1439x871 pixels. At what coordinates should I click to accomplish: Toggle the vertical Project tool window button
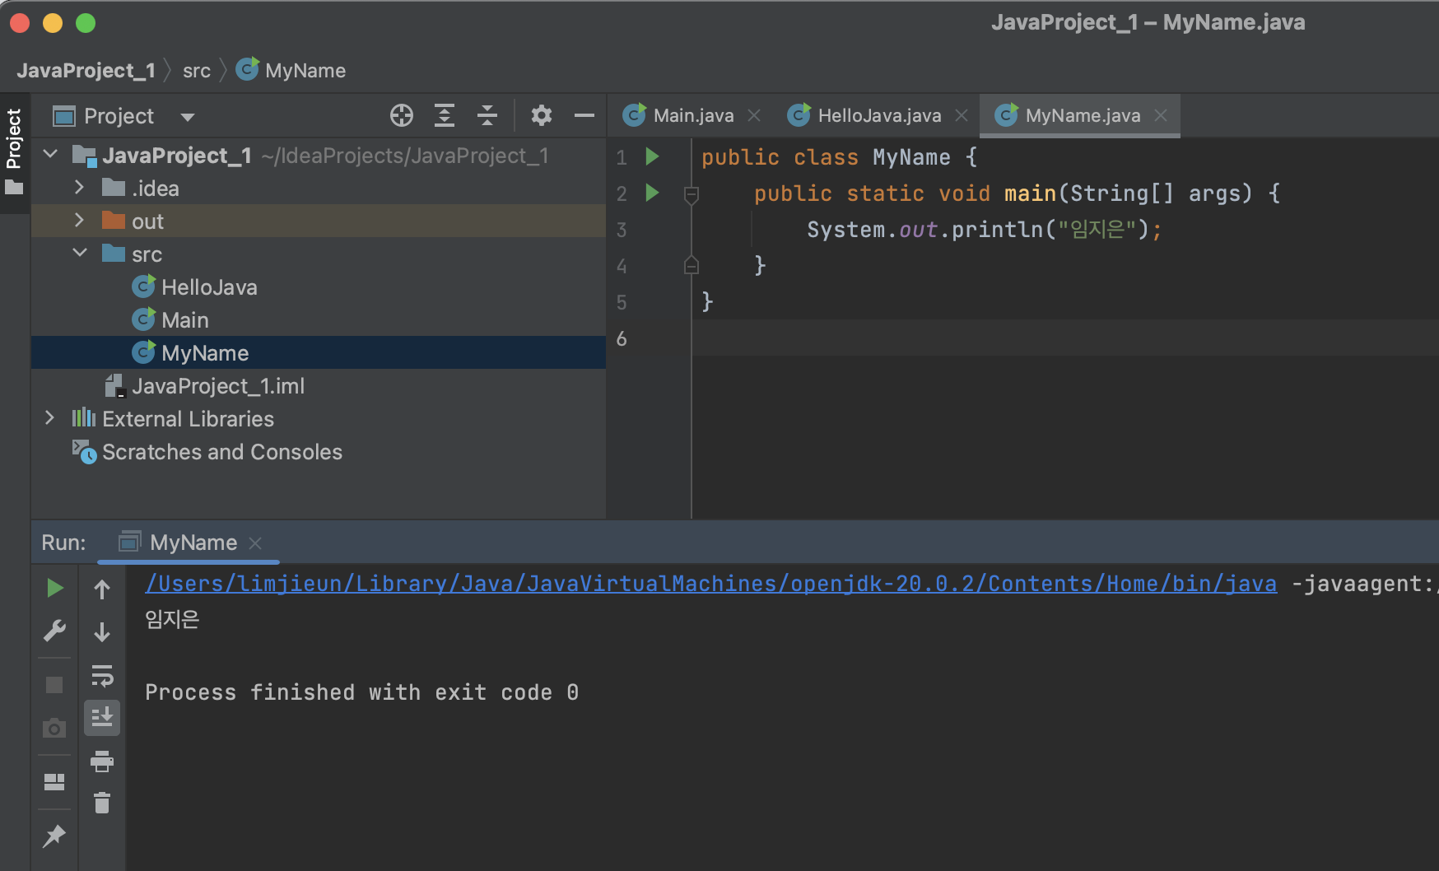point(14,152)
